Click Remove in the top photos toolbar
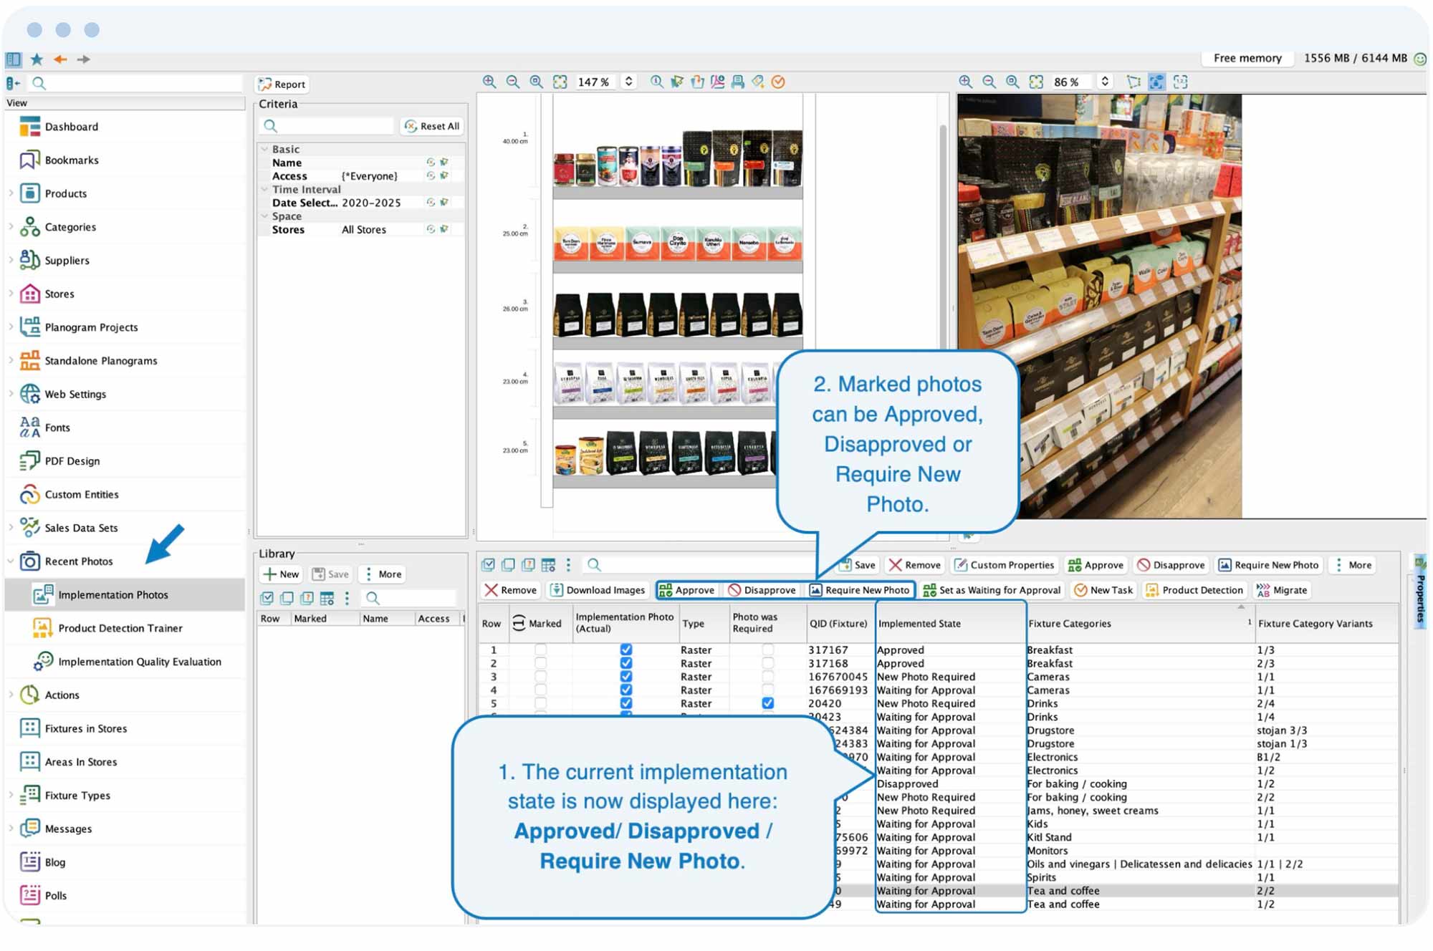 click(x=915, y=565)
